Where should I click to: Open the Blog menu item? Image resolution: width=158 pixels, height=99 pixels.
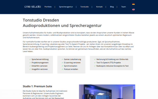coord(112,7)
